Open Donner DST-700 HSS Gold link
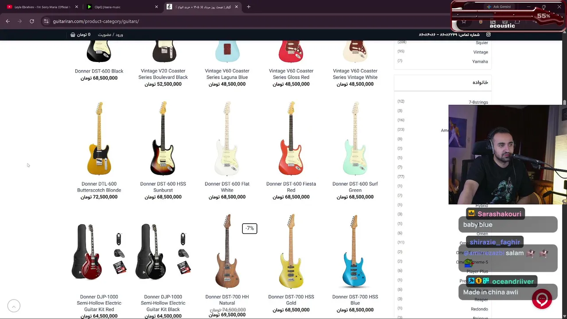The image size is (567, 319). (291, 300)
